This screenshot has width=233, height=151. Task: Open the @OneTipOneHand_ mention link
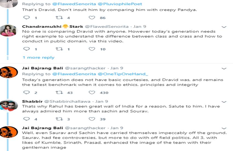(123, 74)
